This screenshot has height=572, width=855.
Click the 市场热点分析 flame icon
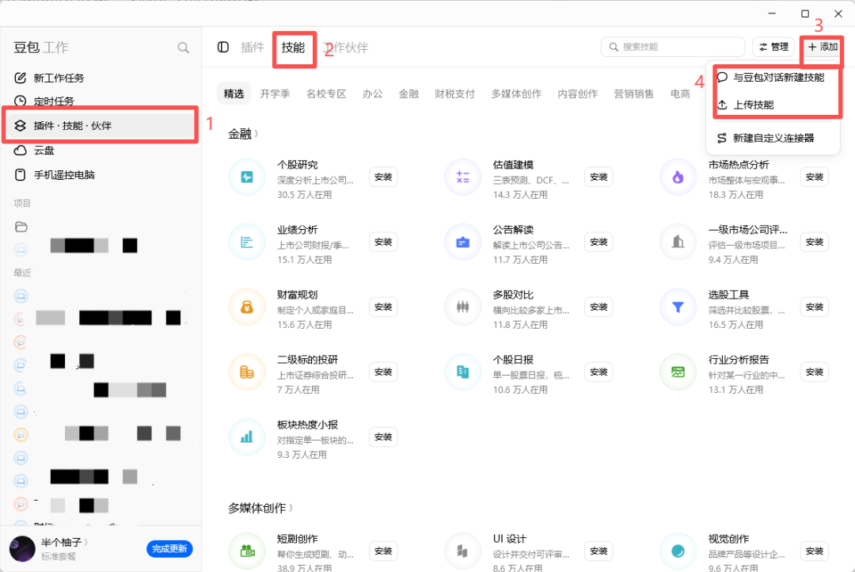pyautogui.click(x=678, y=177)
